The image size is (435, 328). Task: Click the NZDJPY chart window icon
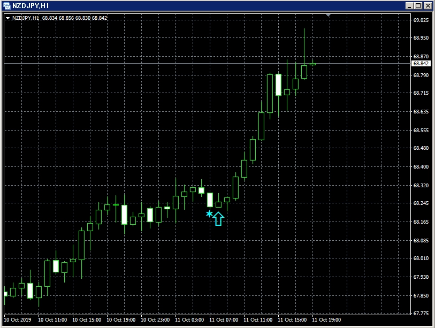pyautogui.click(x=6, y=5)
